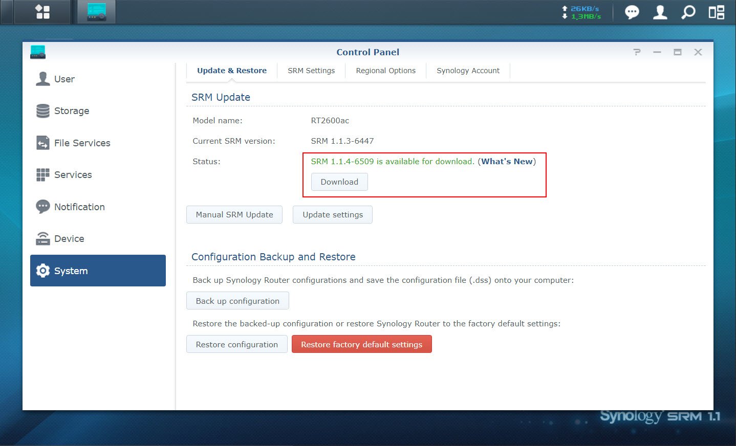Open Update settings
The height and width of the screenshot is (446, 736).
tap(333, 214)
